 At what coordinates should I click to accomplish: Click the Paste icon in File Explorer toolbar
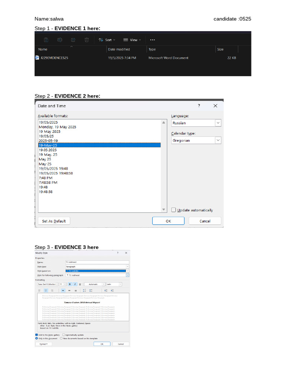pos(46,40)
